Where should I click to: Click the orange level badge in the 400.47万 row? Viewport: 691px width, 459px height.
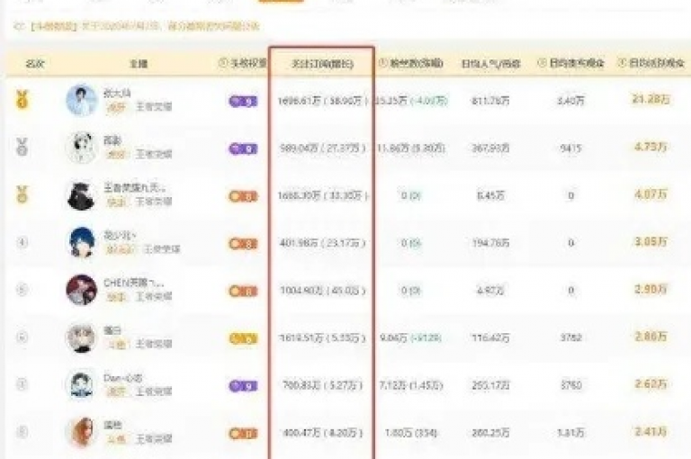coord(243,434)
